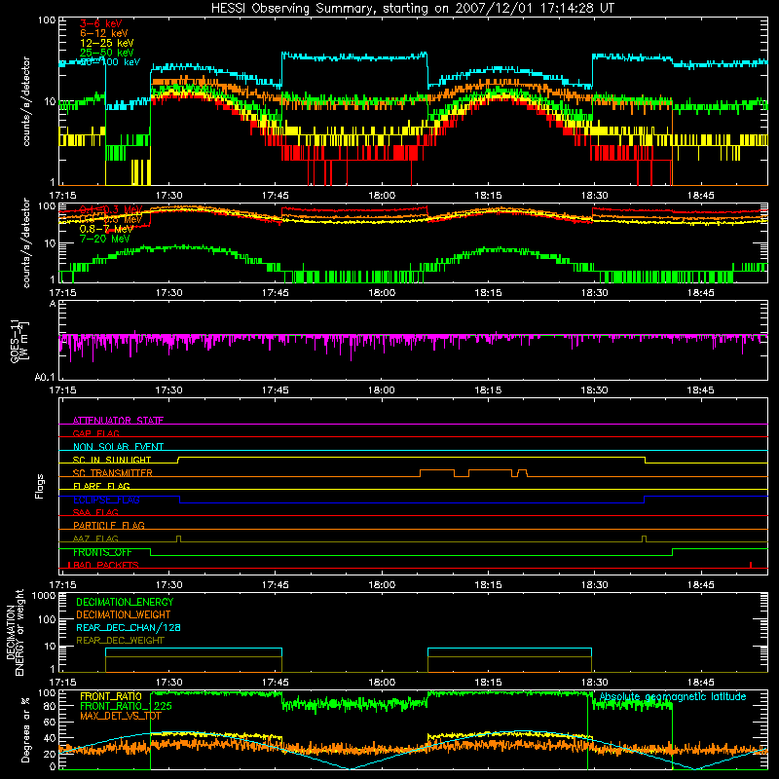Select the blue ECLIPSE_FLAG label
Image resolution: width=779 pixels, height=779 pixels.
[x=106, y=500]
